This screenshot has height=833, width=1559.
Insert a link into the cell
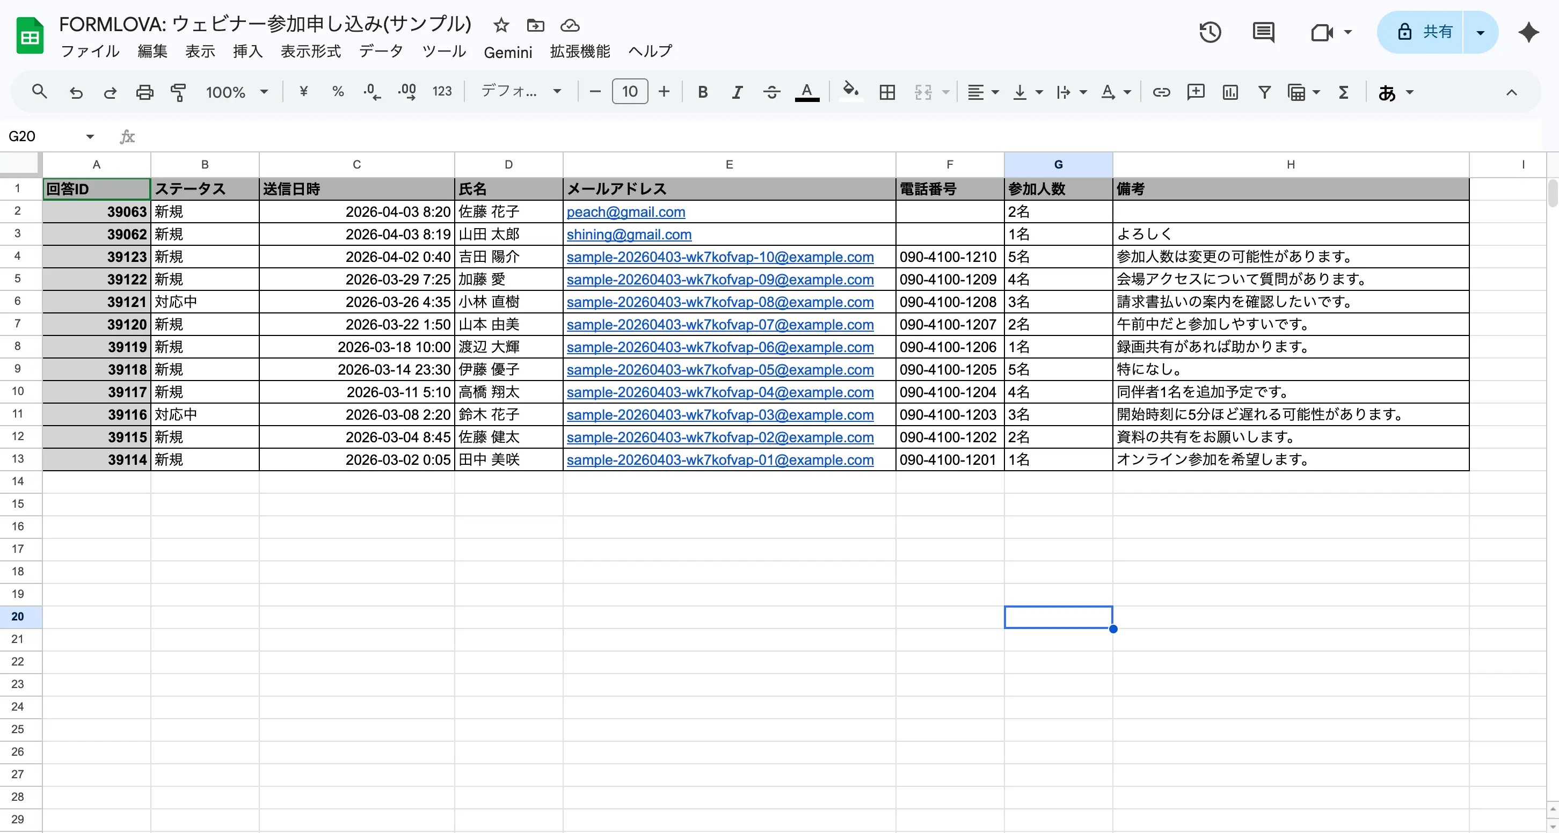pyautogui.click(x=1161, y=91)
